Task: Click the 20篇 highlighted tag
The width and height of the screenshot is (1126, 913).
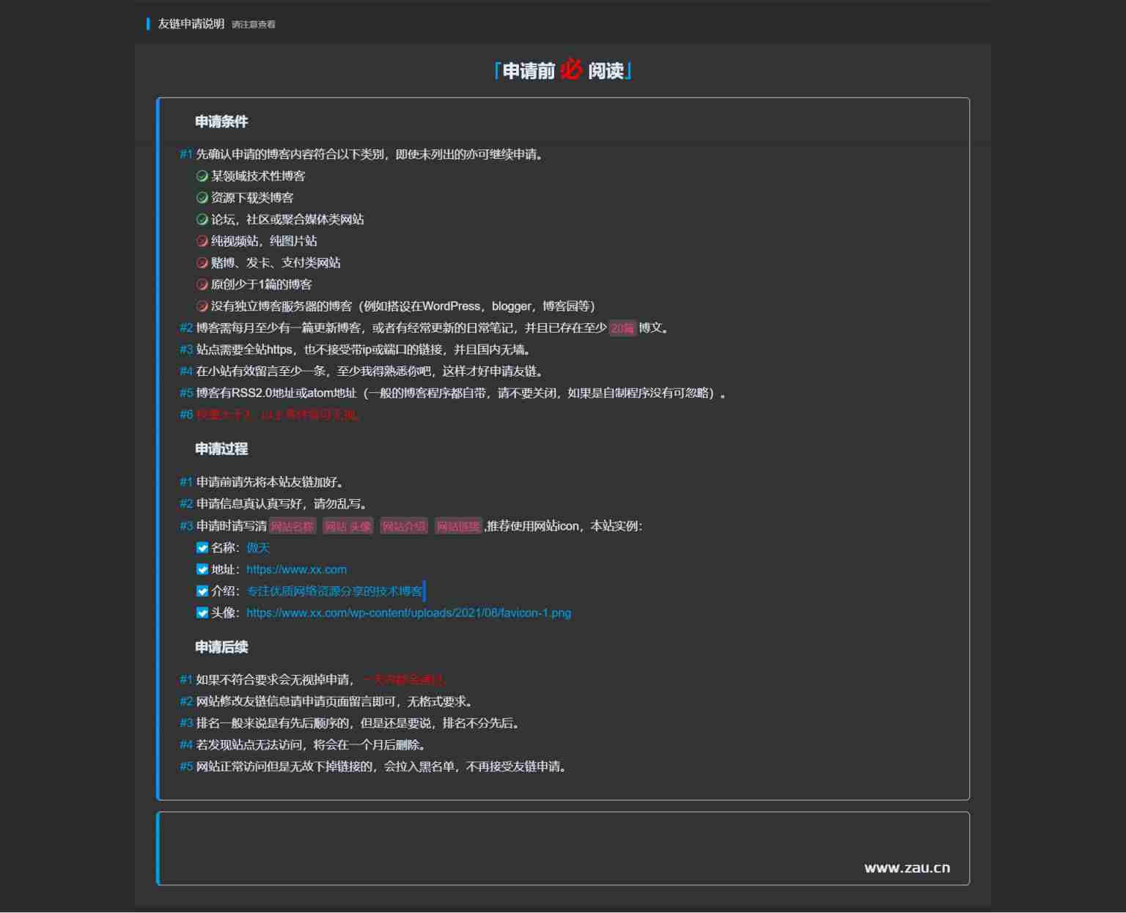Action: click(622, 328)
